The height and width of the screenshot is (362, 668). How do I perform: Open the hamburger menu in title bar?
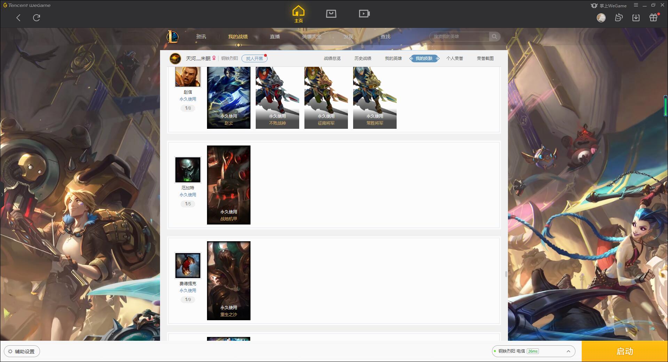[636, 5]
